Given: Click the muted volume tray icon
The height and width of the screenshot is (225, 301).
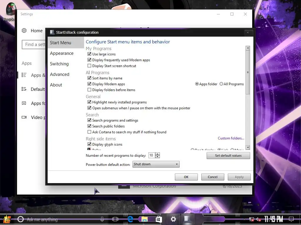Looking at the screenshot, I should click(x=259, y=219).
